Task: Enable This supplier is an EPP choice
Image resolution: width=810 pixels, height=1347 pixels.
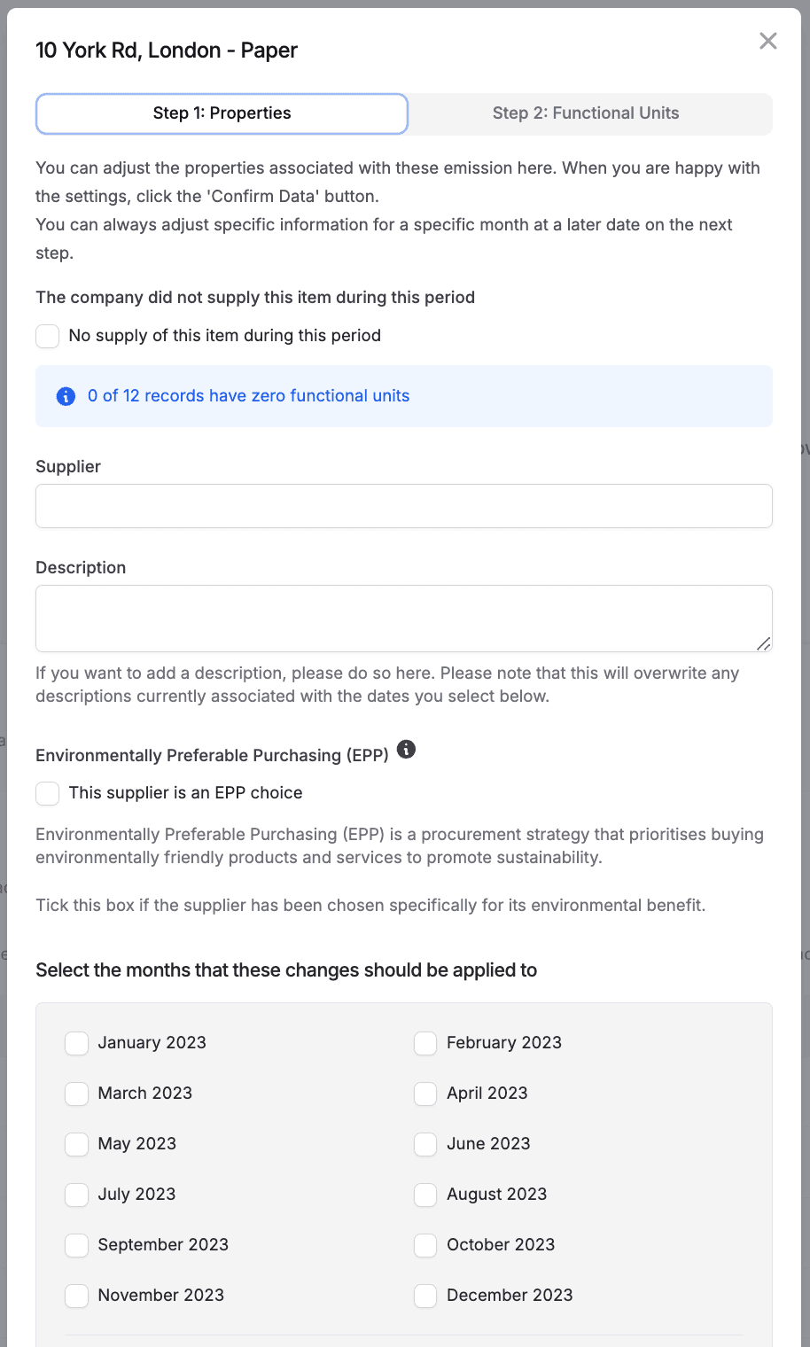Action: click(48, 793)
